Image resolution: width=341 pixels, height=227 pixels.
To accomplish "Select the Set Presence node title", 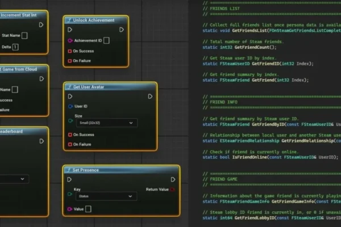I will (86, 170).
